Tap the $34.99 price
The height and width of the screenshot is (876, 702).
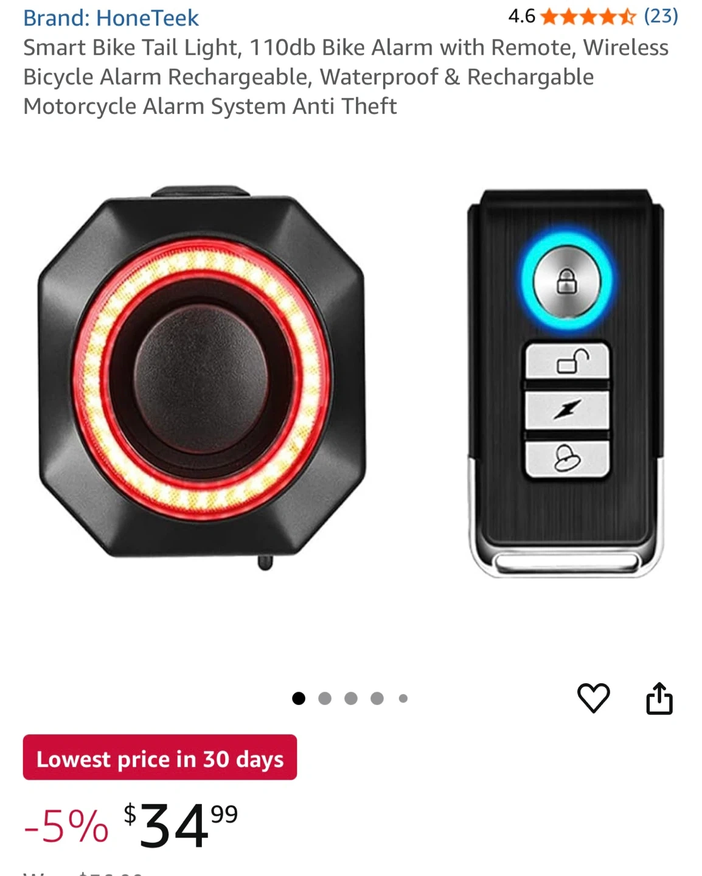181,825
